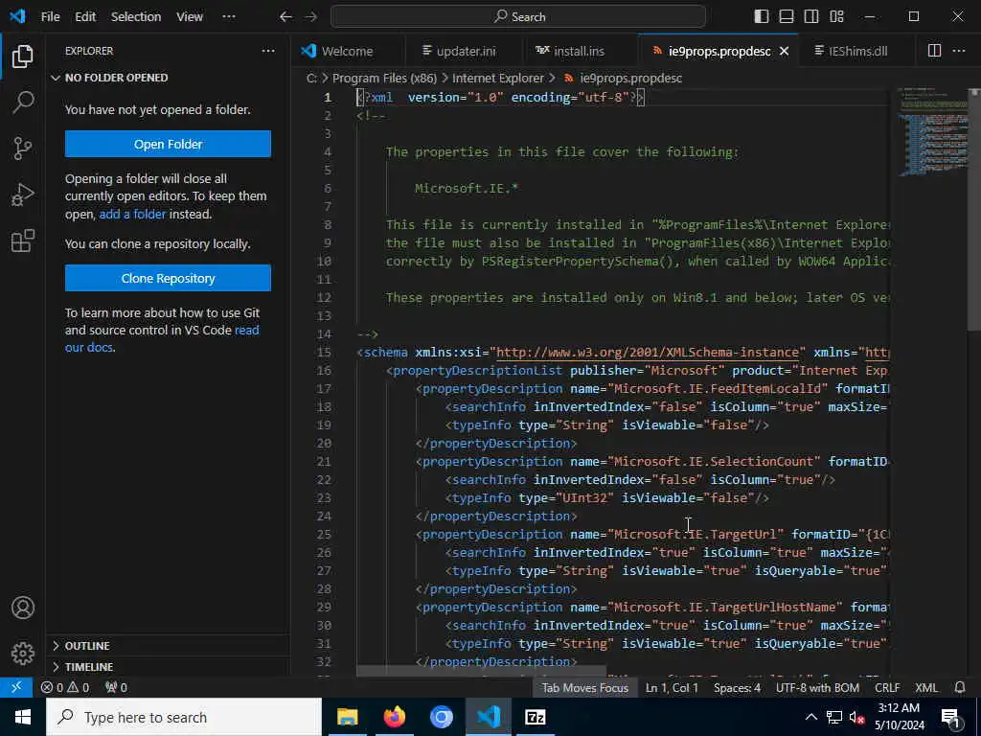Toggle the primary side bar layout icon
981x736 pixels.
click(762, 17)
